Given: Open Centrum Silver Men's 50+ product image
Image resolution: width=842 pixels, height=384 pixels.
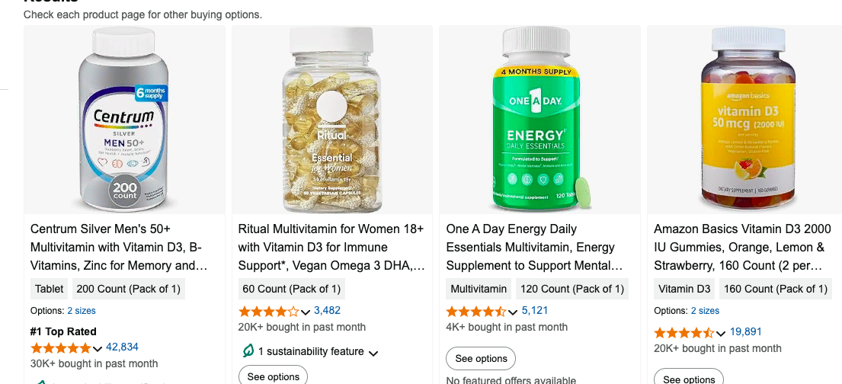Looking at the screenshot, I should pos(124,120).
